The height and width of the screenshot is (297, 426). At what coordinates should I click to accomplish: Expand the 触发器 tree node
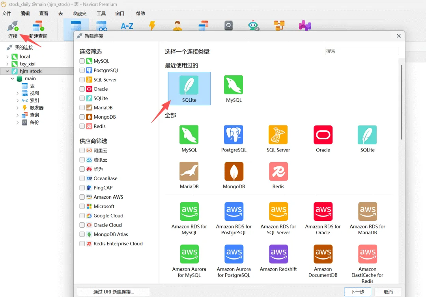pyautogui.click(x=17, y=108)
